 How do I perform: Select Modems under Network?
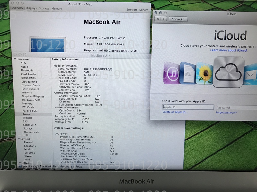pos(29,149)
